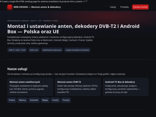Select the DVB-T2 / HEVC / H.265 chip
This screenshot has width=156, height=117.
(17, 50)
